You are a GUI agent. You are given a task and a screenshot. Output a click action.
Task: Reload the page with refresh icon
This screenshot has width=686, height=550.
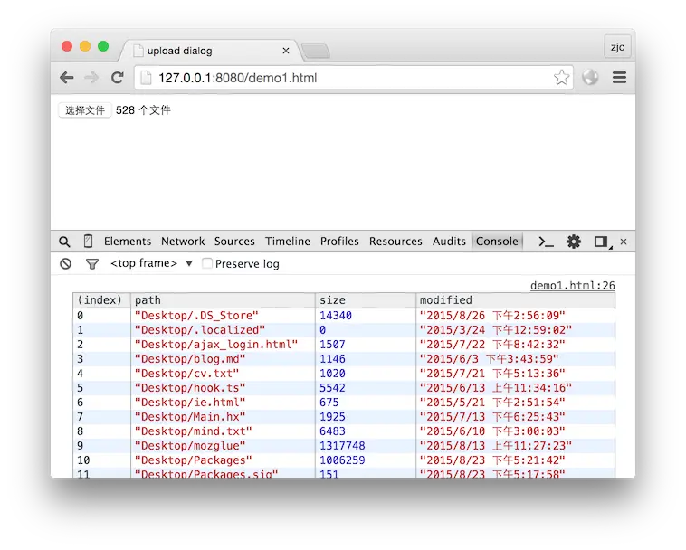click(x=117, y=78)
